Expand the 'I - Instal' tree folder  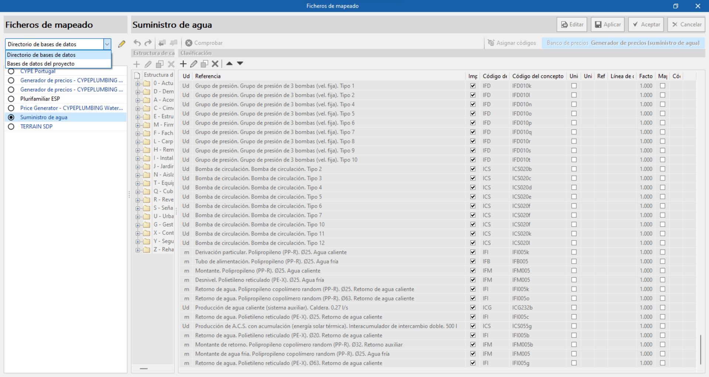pos(138,158)
